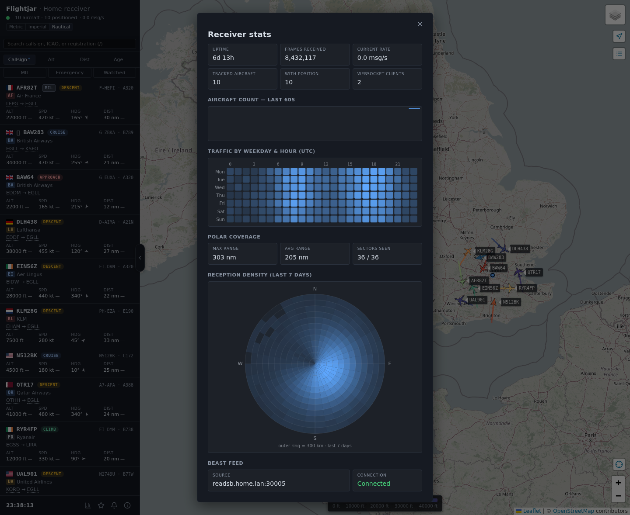The height and width of the screenshot is (515, 630).
Task: Click the APPROACH badge on BAW64 row
Action: pos(50,177)
